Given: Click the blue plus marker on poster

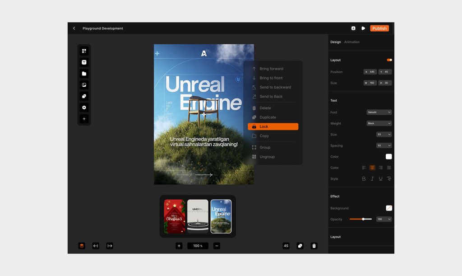Looking at the screenshot, I should click(157, 53).
